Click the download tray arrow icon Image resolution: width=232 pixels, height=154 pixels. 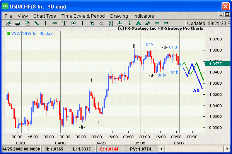(120, 23)
